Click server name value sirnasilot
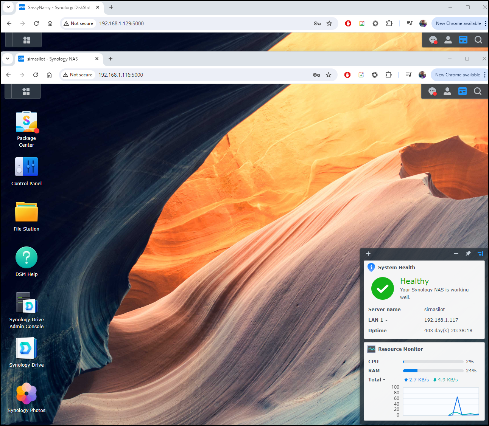Screen dimensions: 489x426 [x=434, y=309]
